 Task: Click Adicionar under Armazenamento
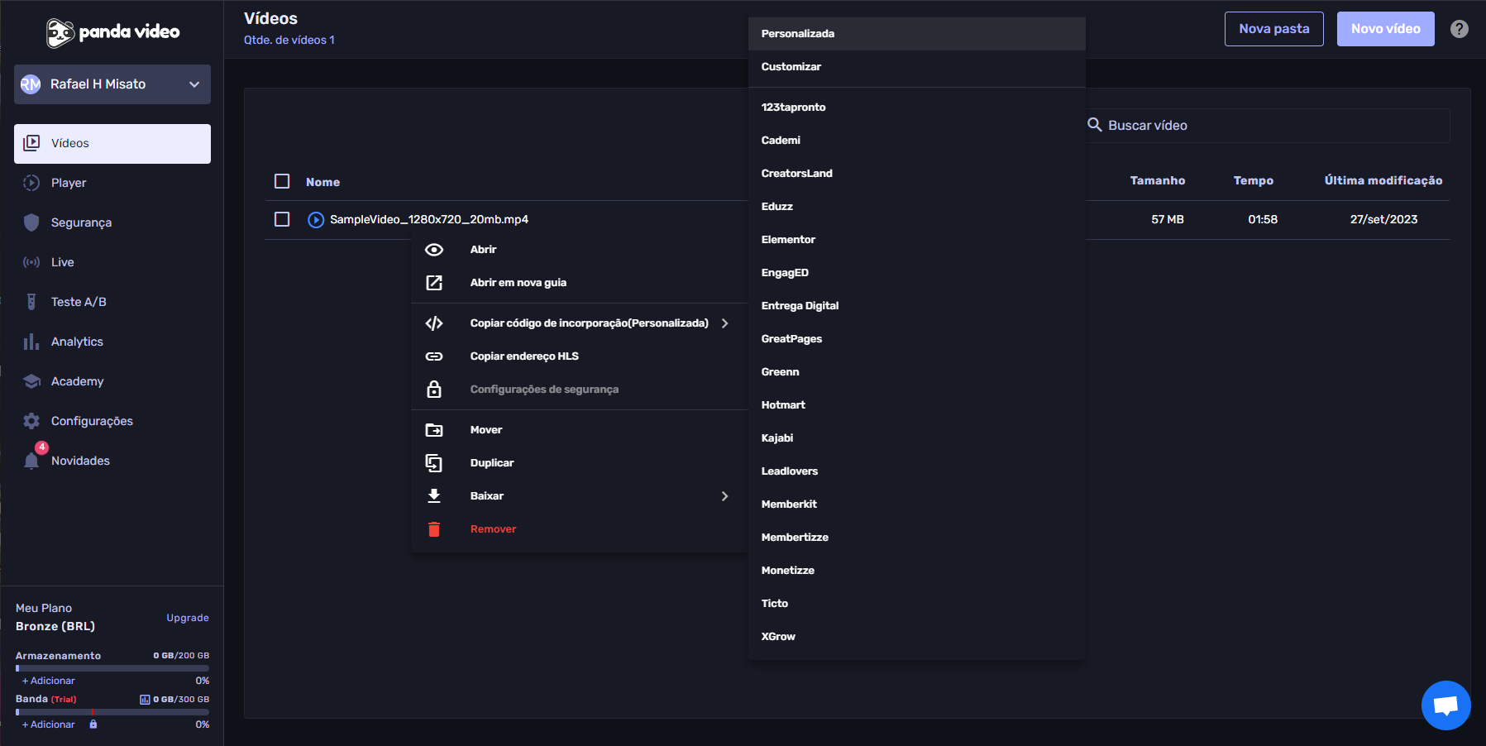coord(49,681)
